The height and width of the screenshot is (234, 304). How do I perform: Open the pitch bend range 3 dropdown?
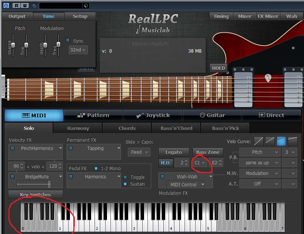(290, 152)
